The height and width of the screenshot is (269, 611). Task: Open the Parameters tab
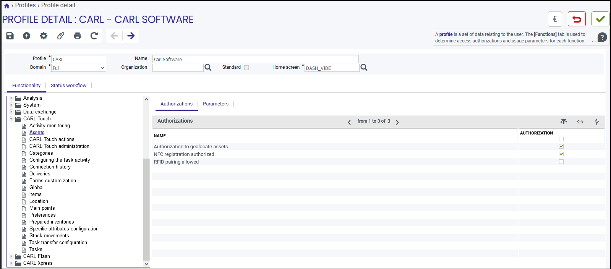(216, 104)
